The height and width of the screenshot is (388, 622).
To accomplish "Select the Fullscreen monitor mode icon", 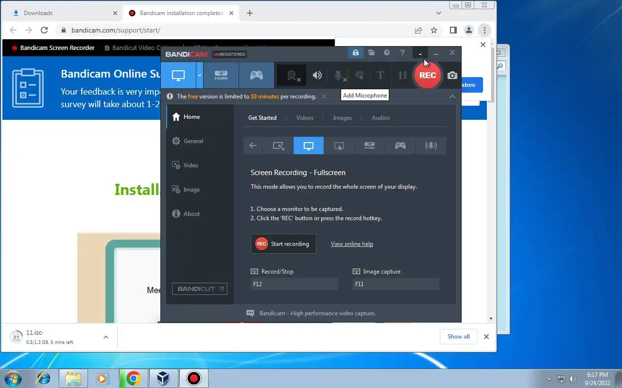I will (309, 145).
